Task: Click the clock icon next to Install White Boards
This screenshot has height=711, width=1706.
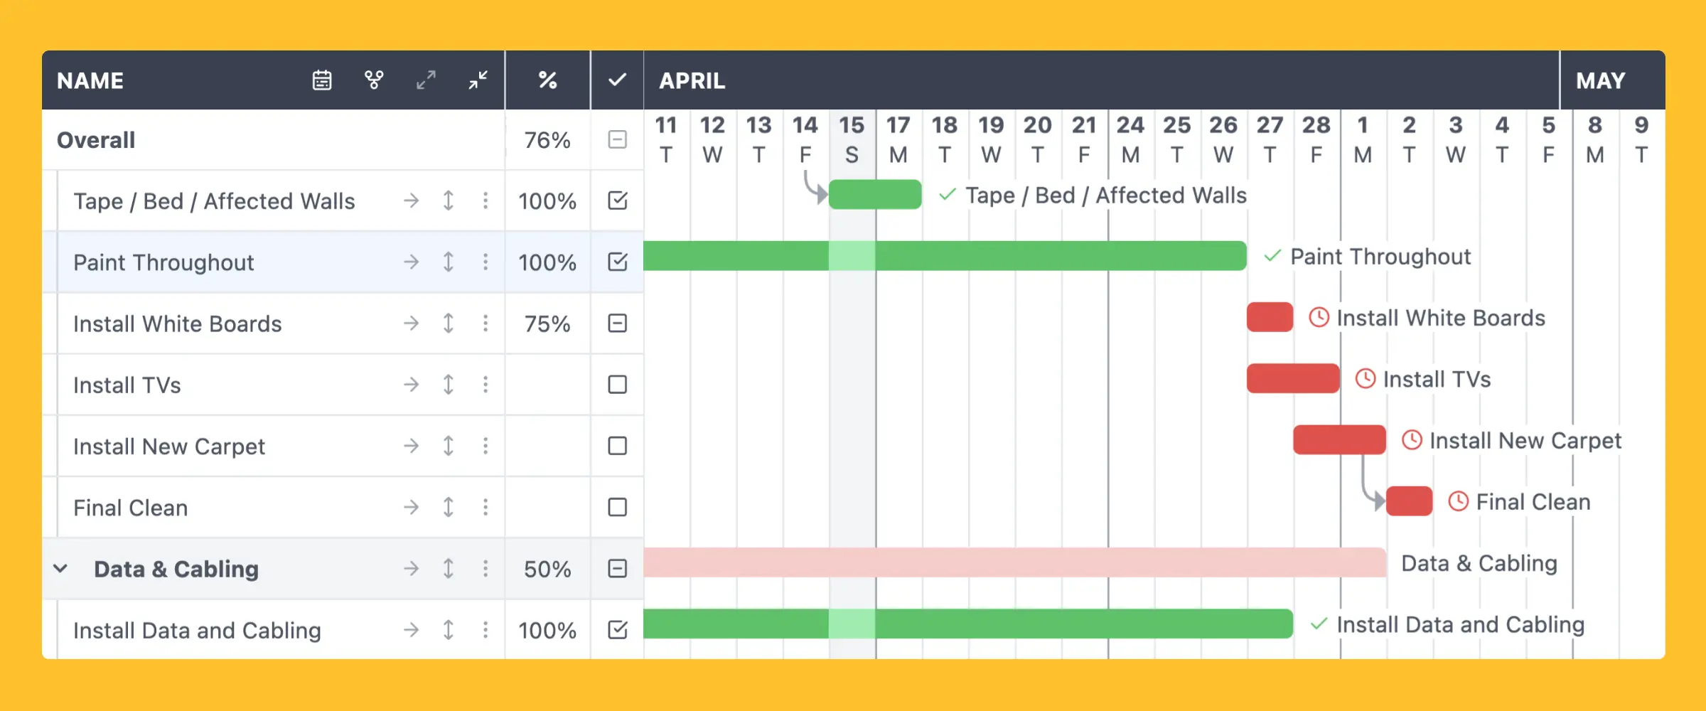Action: (1319, 318)
